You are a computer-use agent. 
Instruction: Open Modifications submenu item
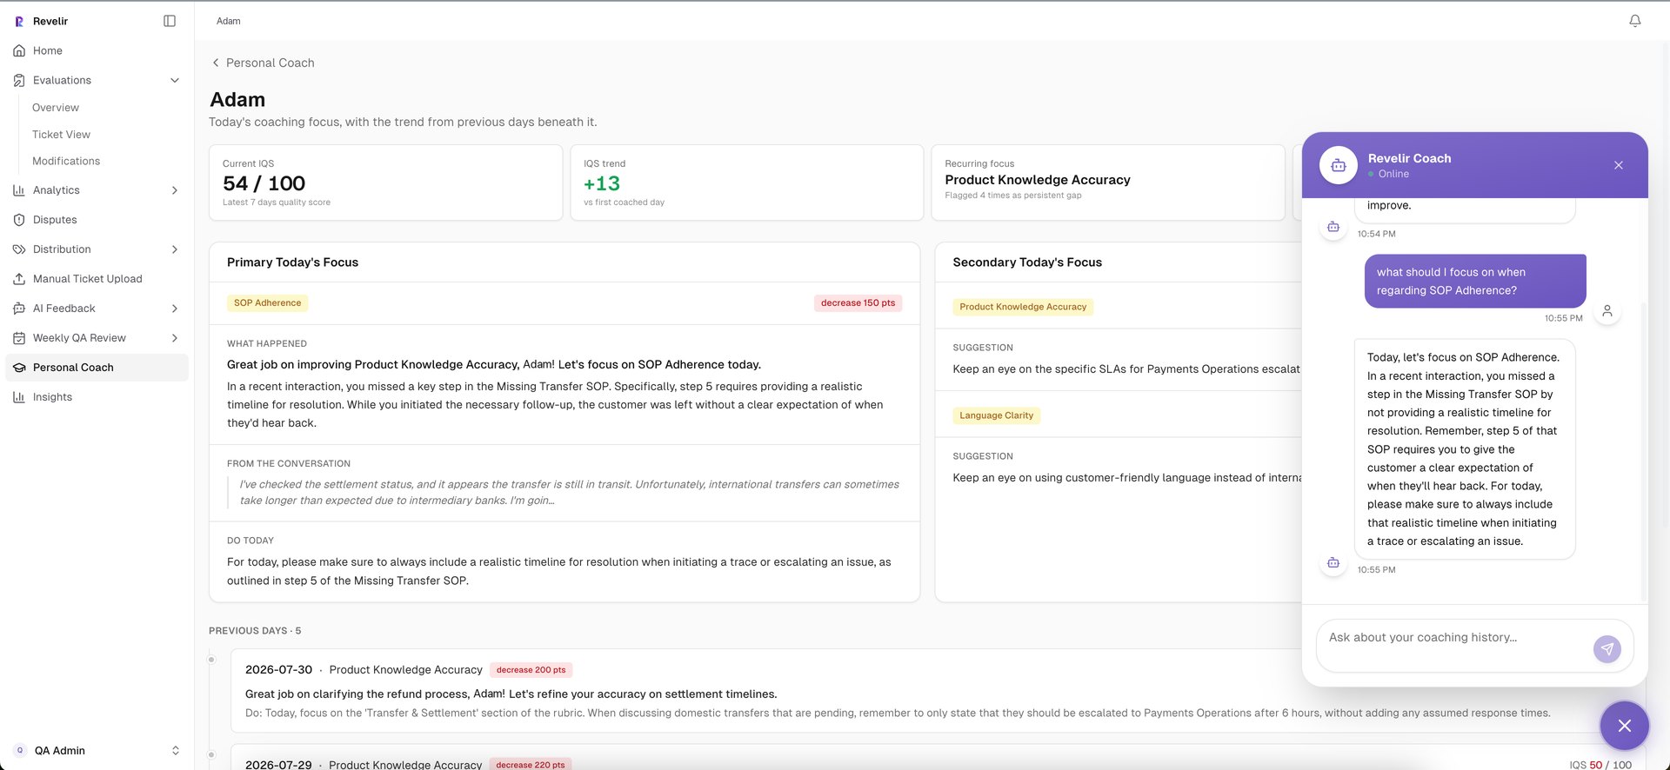[x=66, y=161]
